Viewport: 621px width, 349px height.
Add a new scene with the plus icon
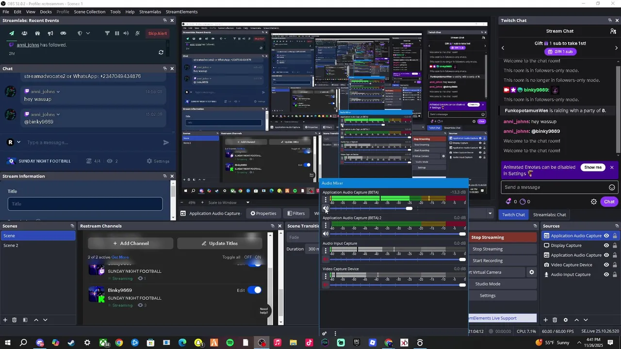pos(5,320)
